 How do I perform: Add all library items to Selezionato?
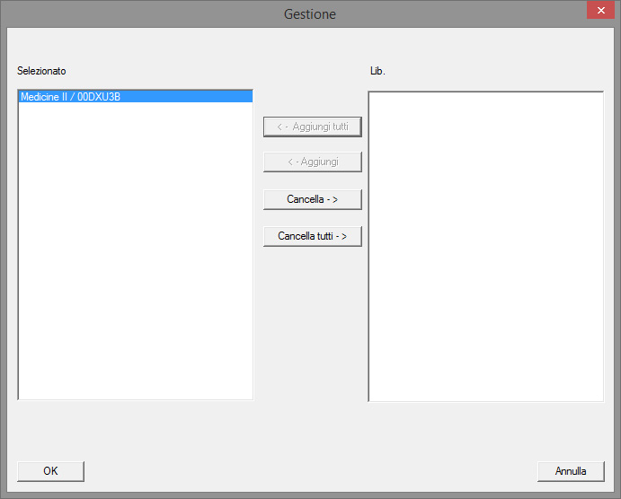[312, 127]
